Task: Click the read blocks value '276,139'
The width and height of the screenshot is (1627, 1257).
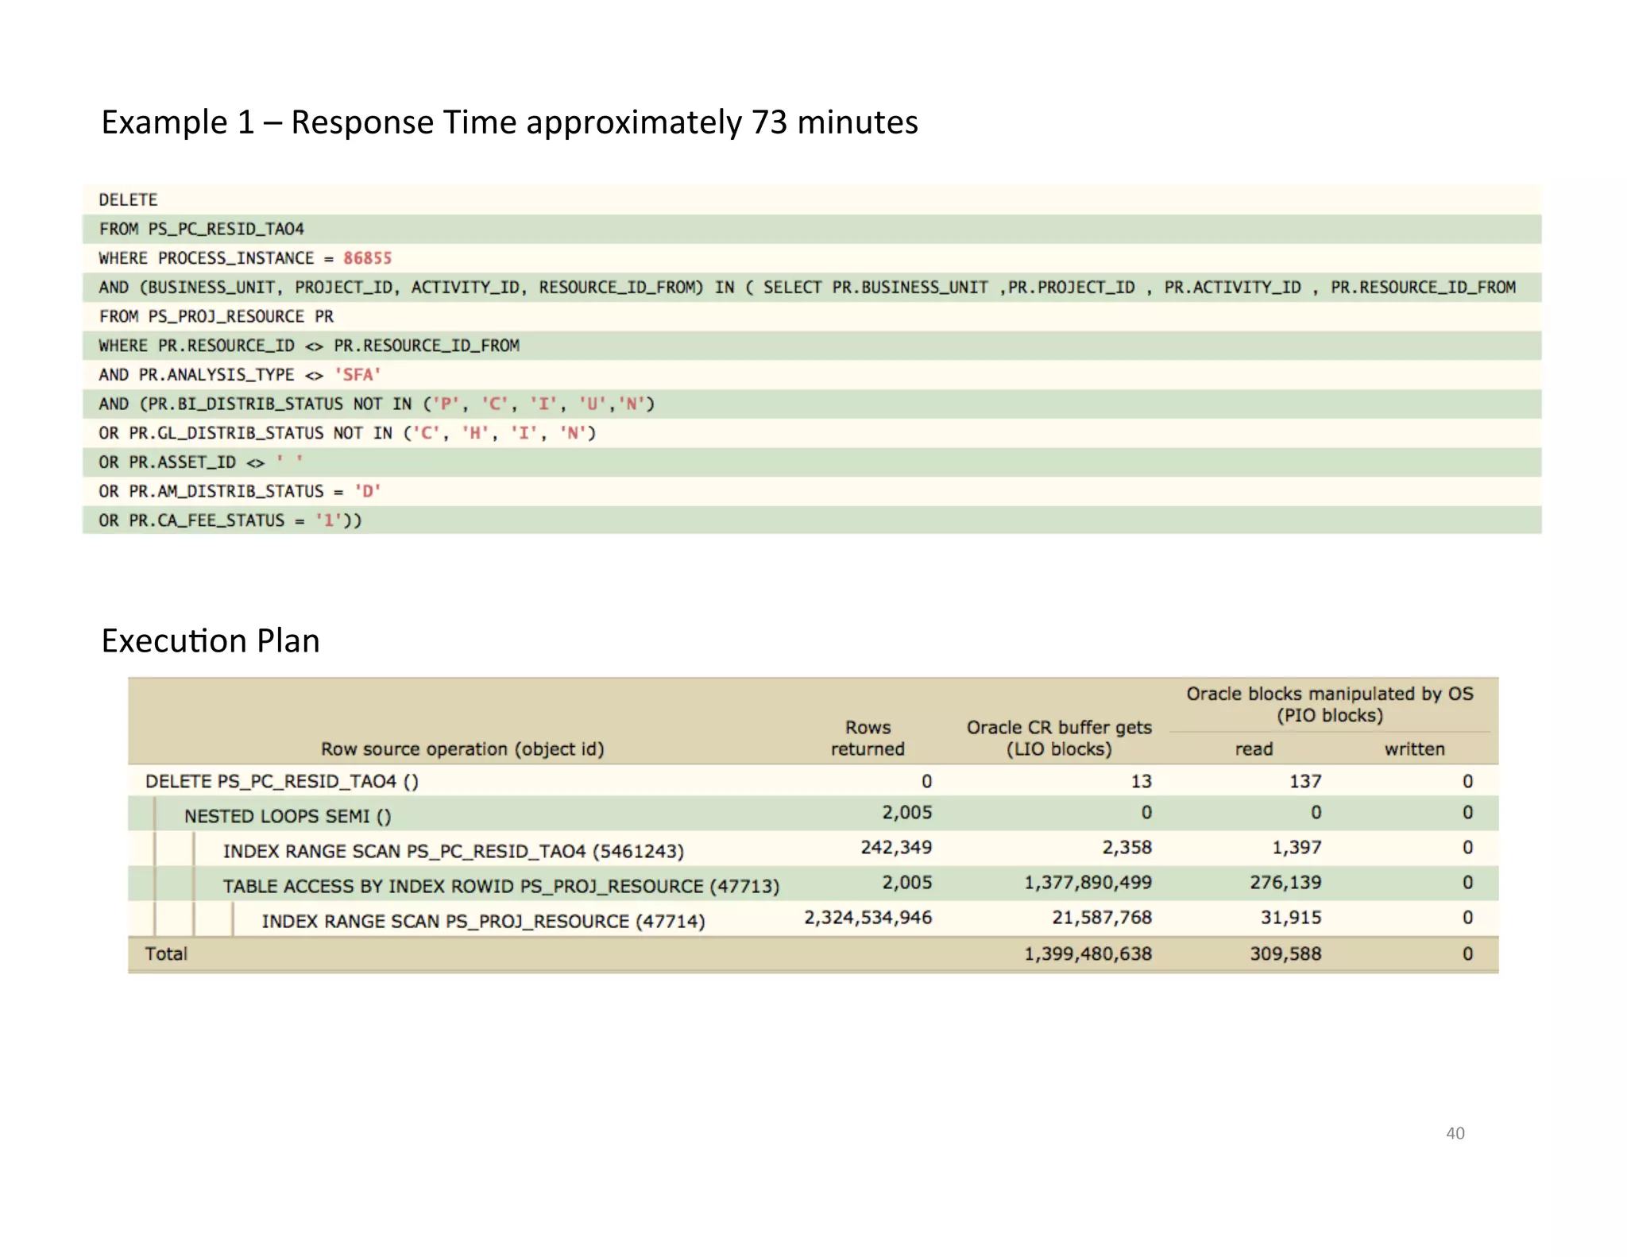Action: [1285, 883]
